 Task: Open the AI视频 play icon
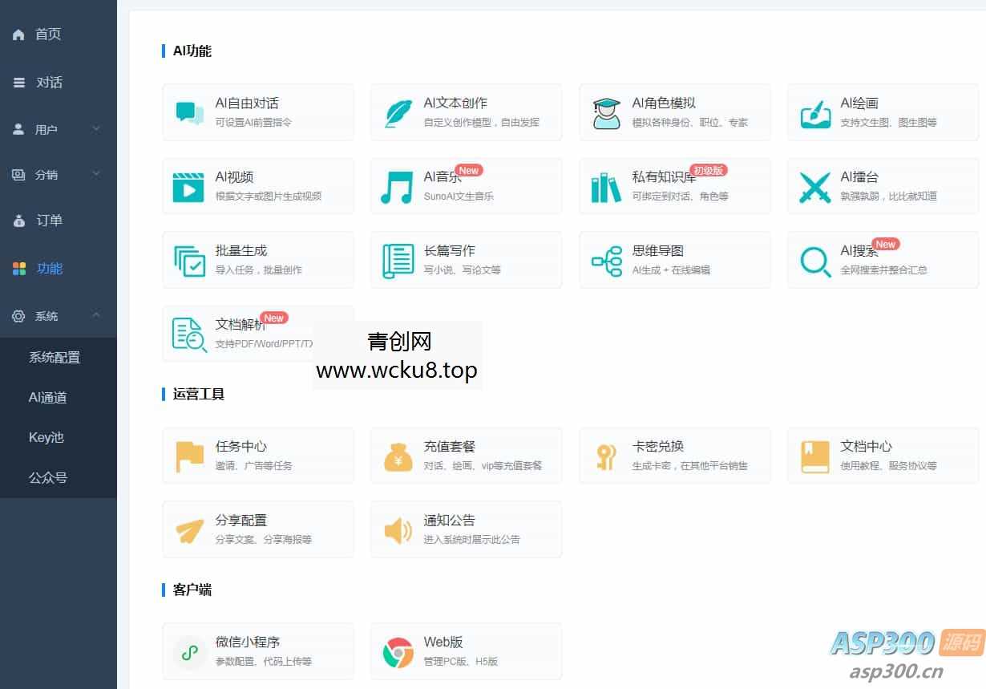pyautogui.click(x=189, y=186)
